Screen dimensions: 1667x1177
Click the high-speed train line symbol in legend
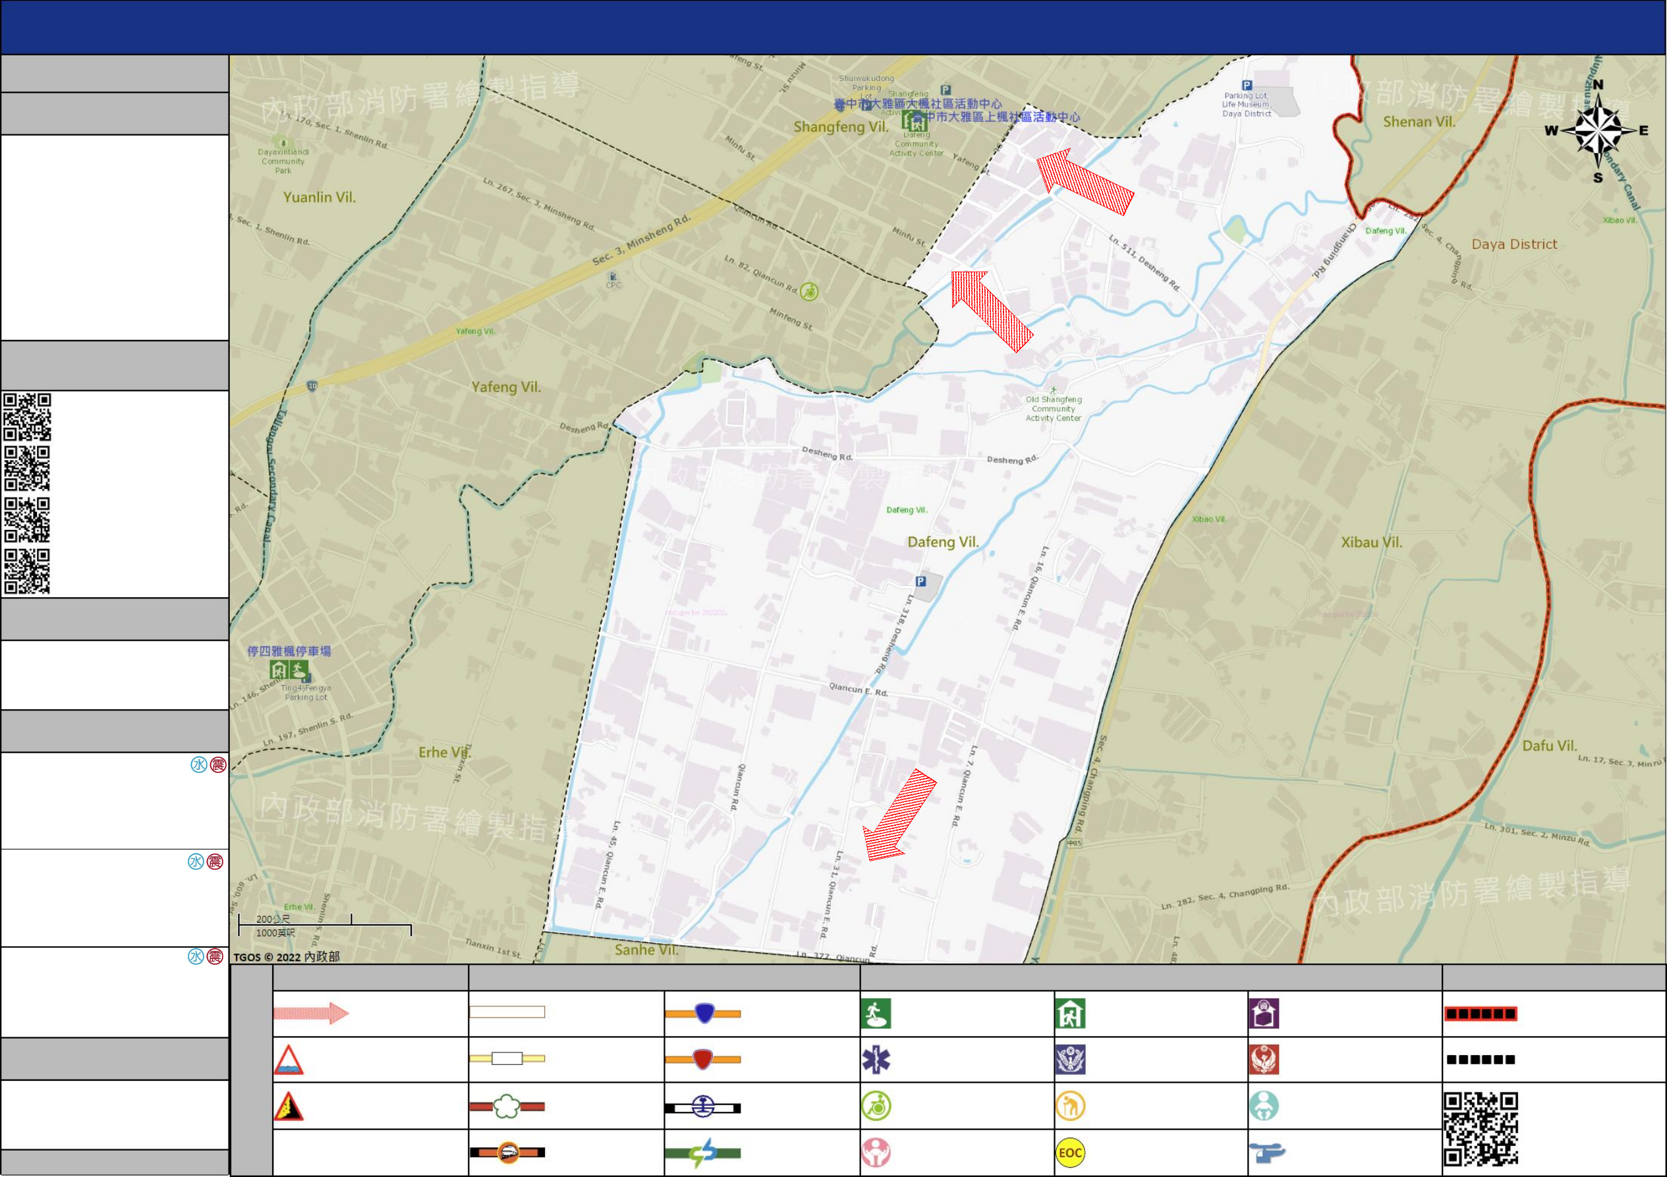[x=507, y=1153]
